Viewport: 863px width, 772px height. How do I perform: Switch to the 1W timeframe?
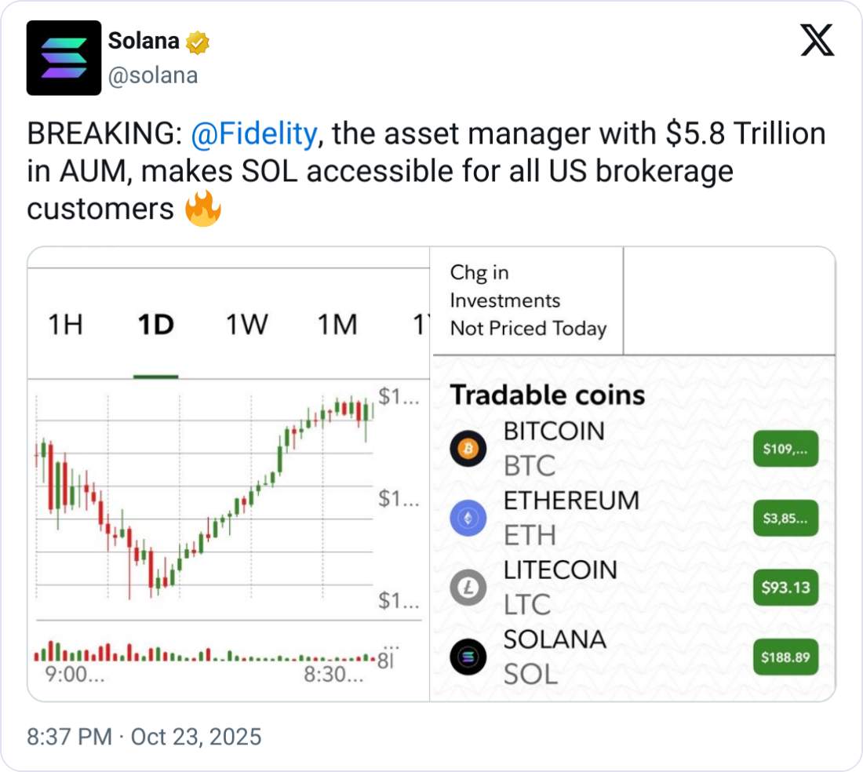(x=247, y=325)
